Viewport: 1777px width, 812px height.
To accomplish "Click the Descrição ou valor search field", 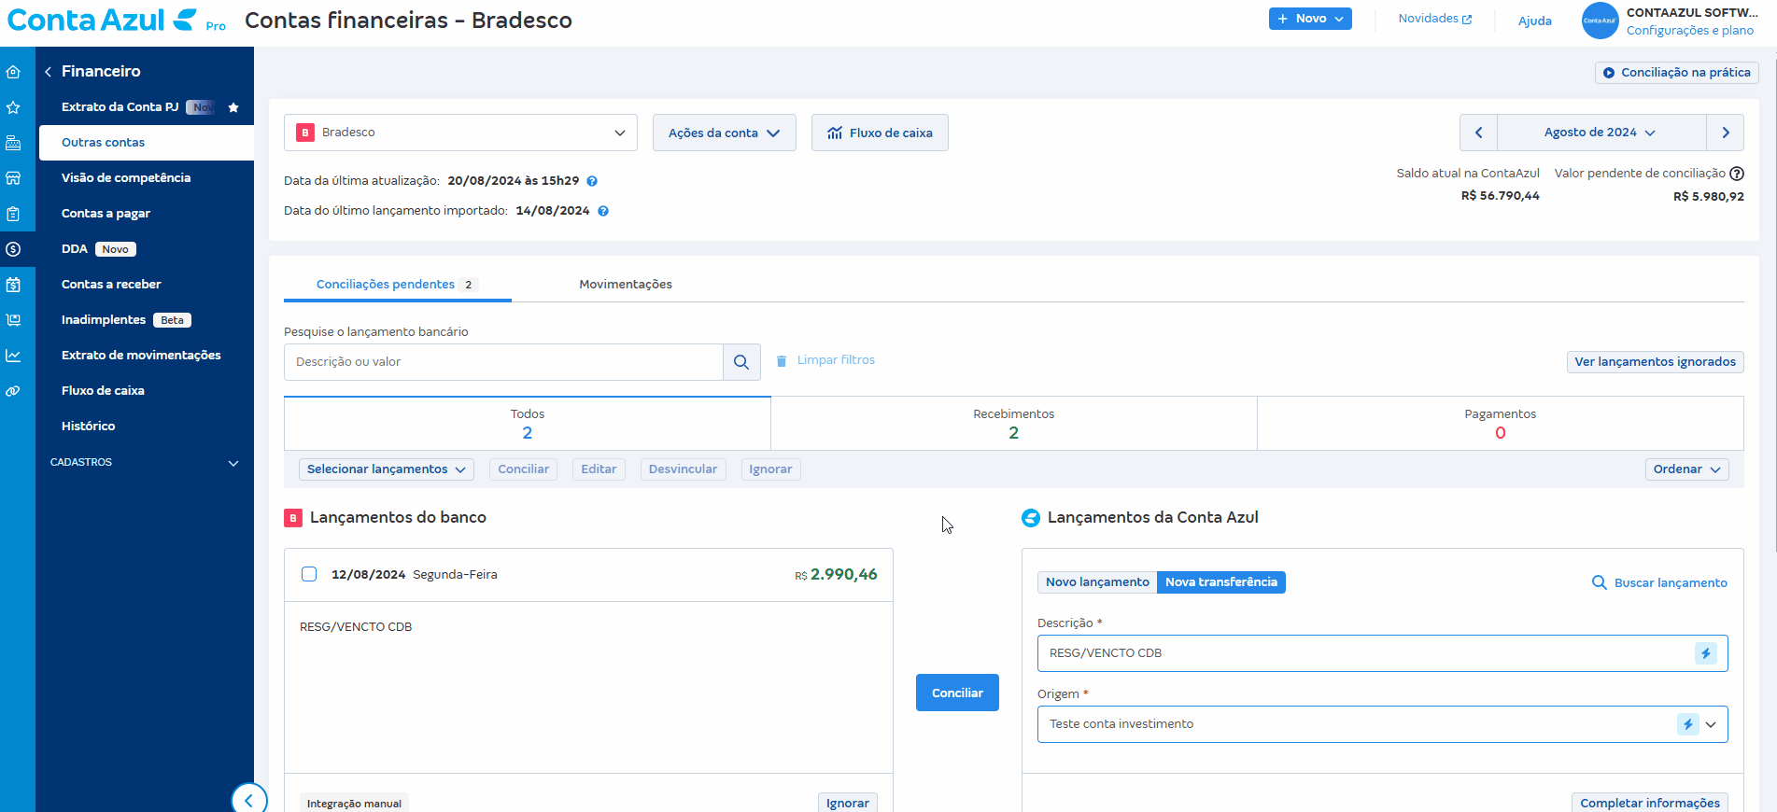I will tap(503, 362).
